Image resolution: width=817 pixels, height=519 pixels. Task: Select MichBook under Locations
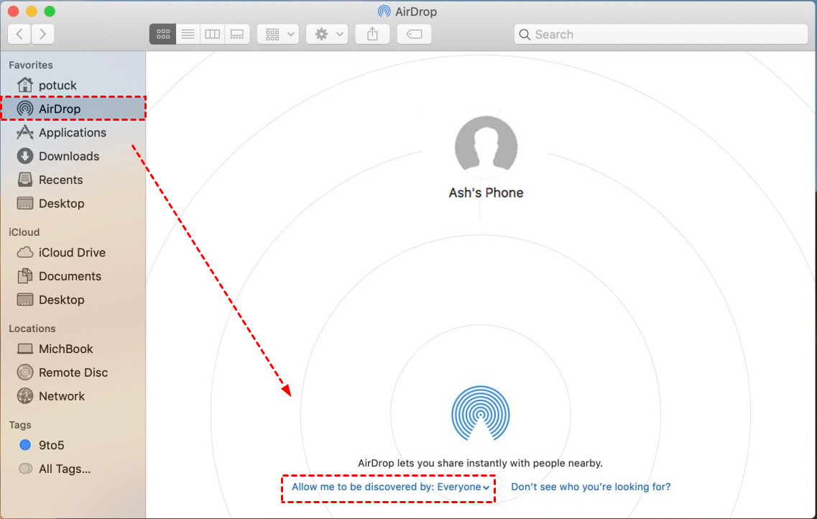click(73, 349)
